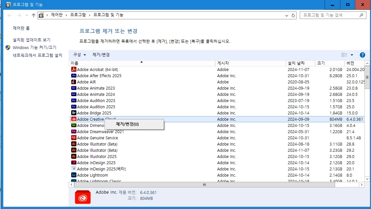Select Adobe Illustrator (Beta) icon version 28.8
The width and height of the screenshot is (371, 209).
point(73,144)
